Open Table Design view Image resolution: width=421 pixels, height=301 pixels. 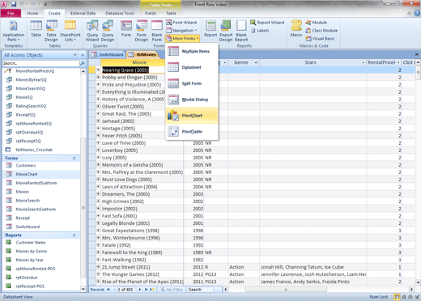tap(51, 31)
